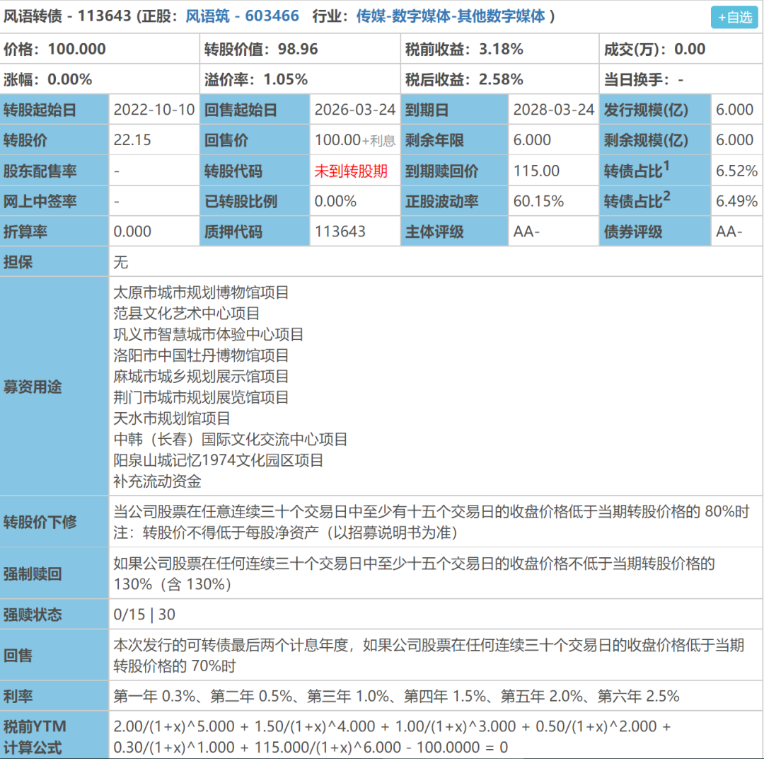The height and width of the screenshot is (759, 764).
Task: Click the 回售价 value 100.00+利息
Action: click(x=354, y=140)
